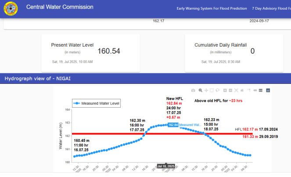Viewport: 291px width, 177px height.
Task: Download plot as PNG camera icon
Action: [193, 90]
